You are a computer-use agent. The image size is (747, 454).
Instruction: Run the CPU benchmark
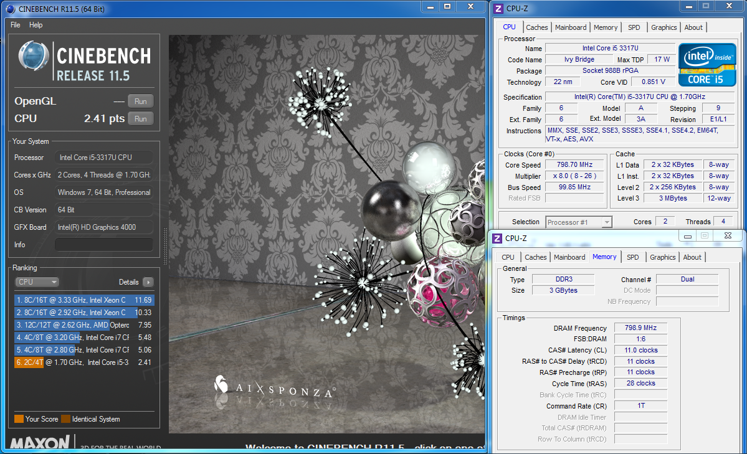click(141, 118)
